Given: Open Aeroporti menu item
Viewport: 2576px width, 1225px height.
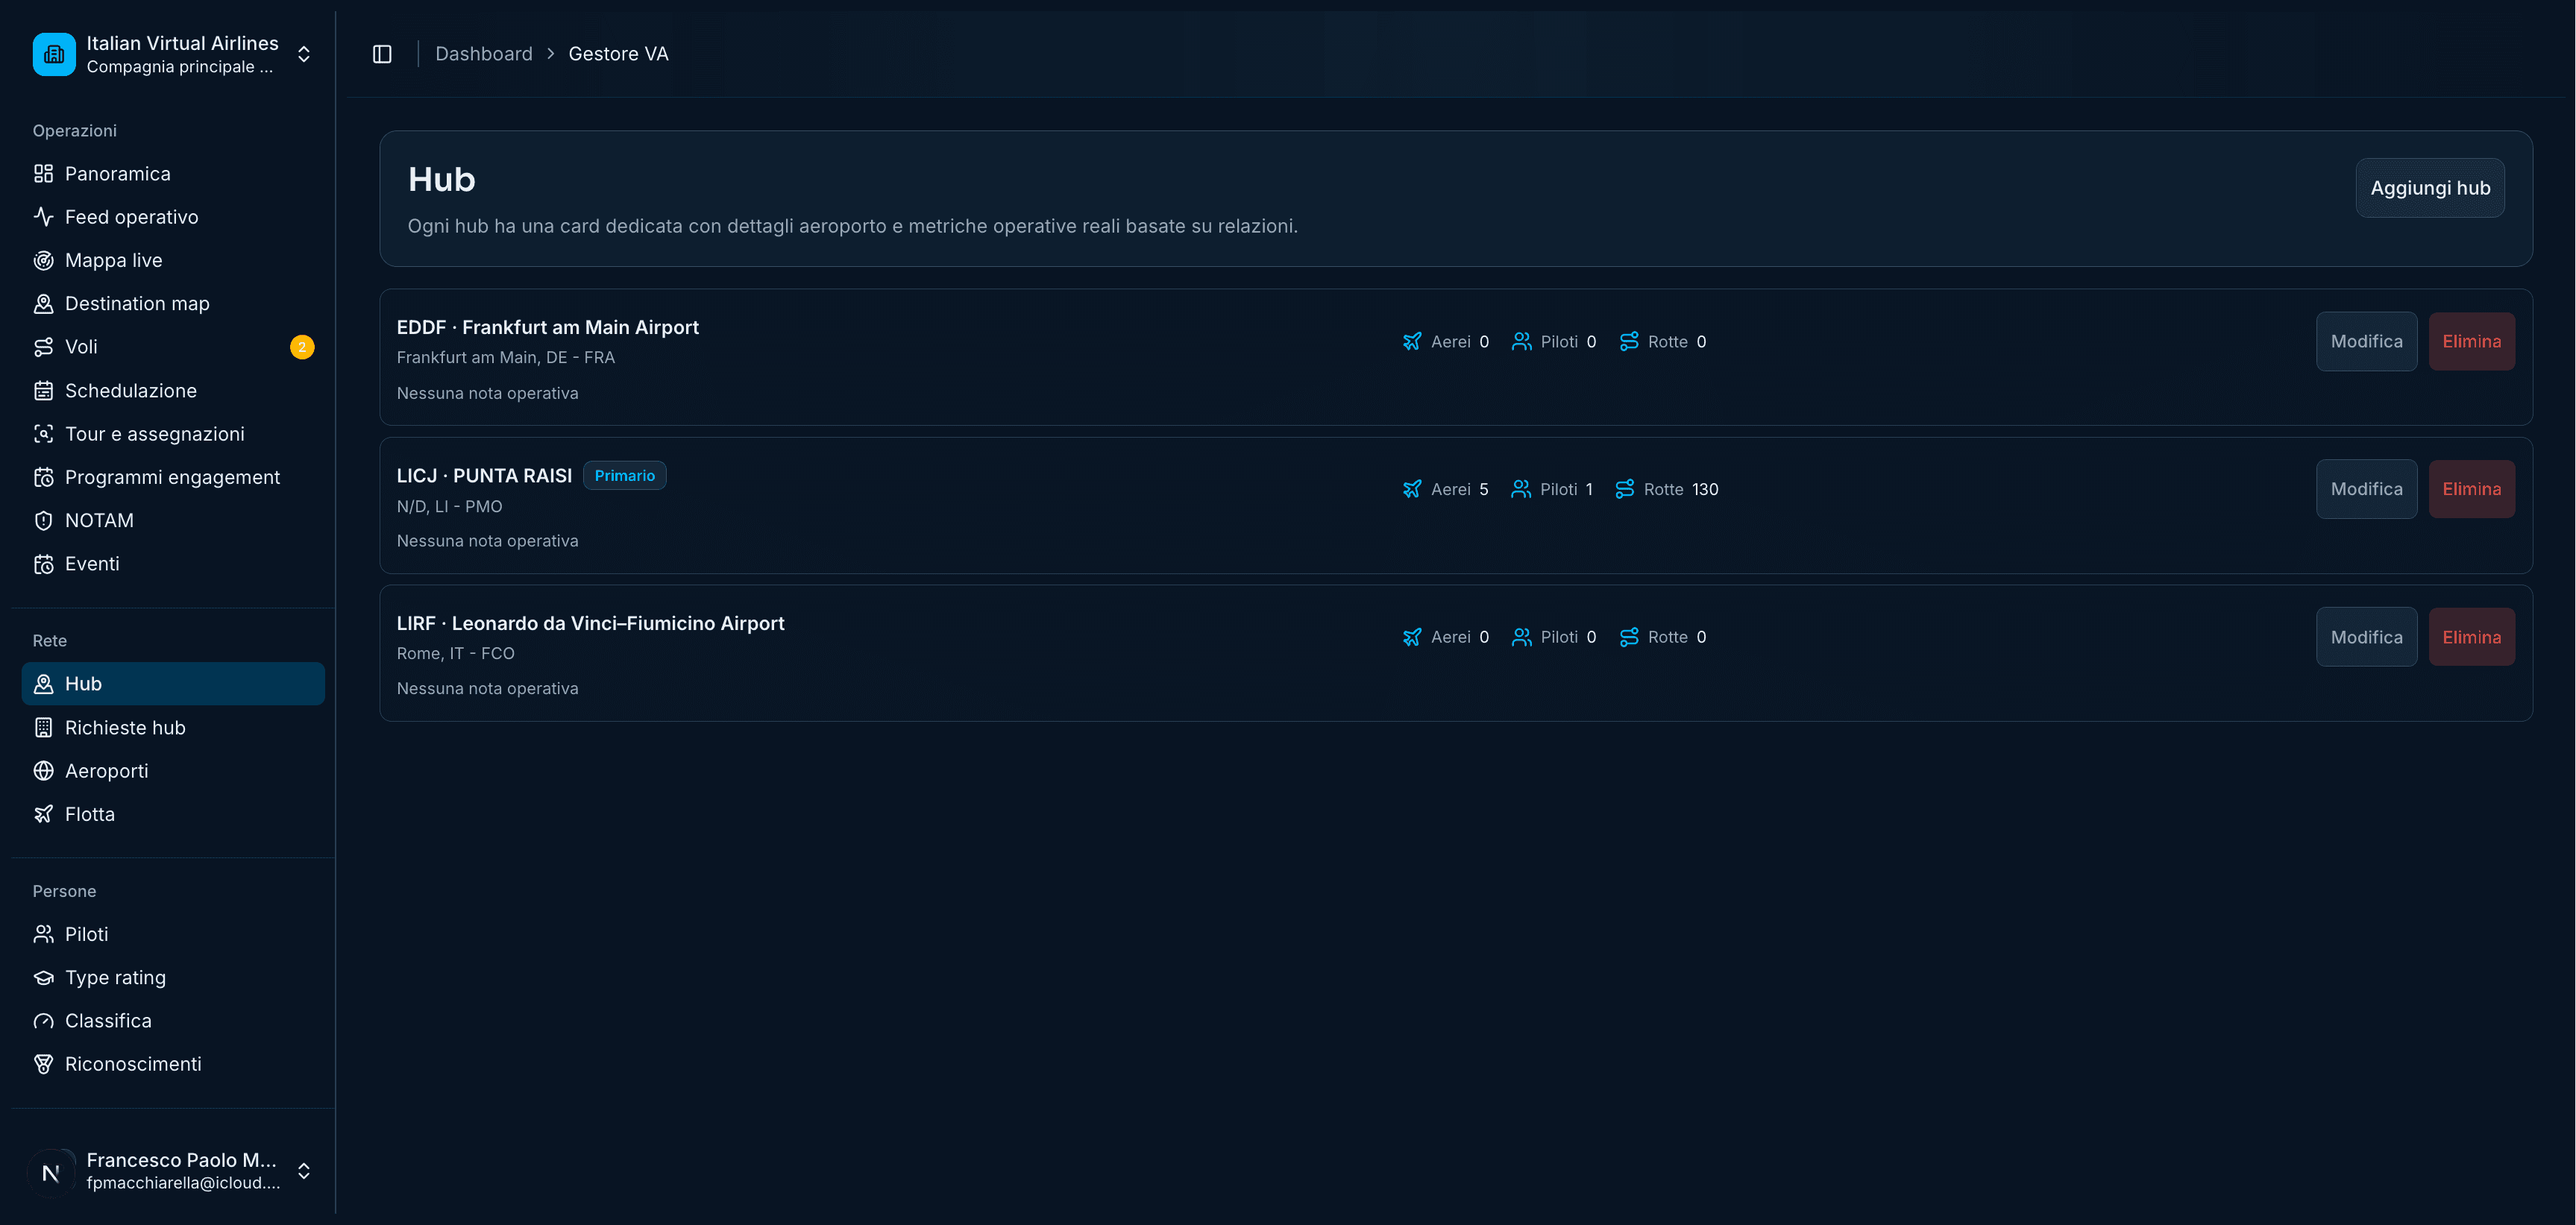Looking at the screenshot, I should pyautogui.click(x=173, y=771).
